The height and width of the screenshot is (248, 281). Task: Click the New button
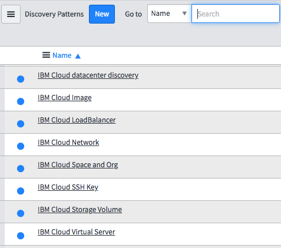click(x=102, y=14)
